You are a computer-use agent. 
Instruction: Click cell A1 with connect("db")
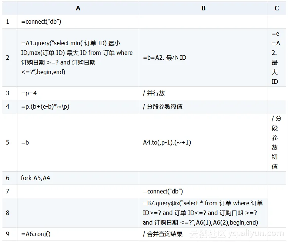click(41, 21)
